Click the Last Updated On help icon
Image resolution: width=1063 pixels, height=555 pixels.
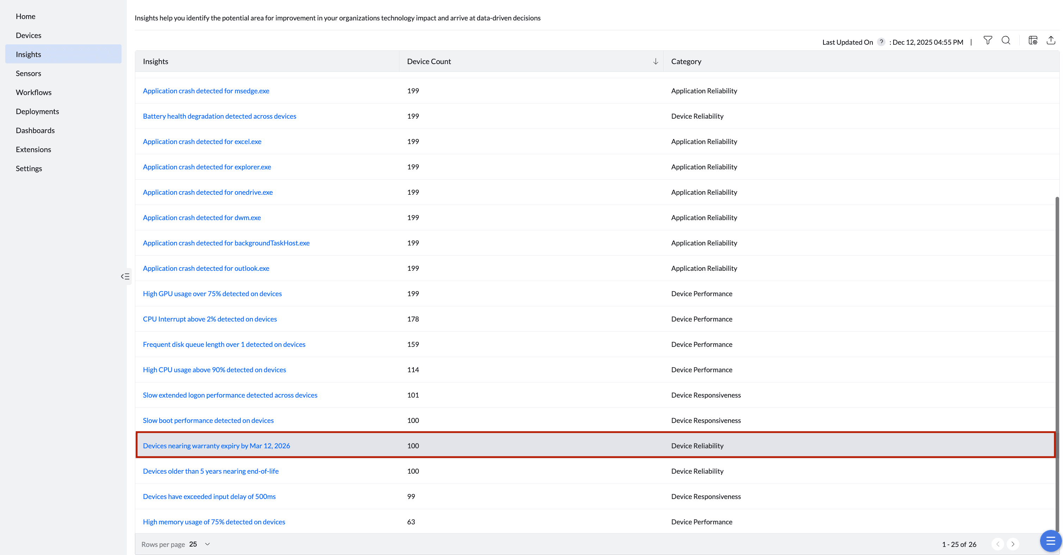point(881,42)
